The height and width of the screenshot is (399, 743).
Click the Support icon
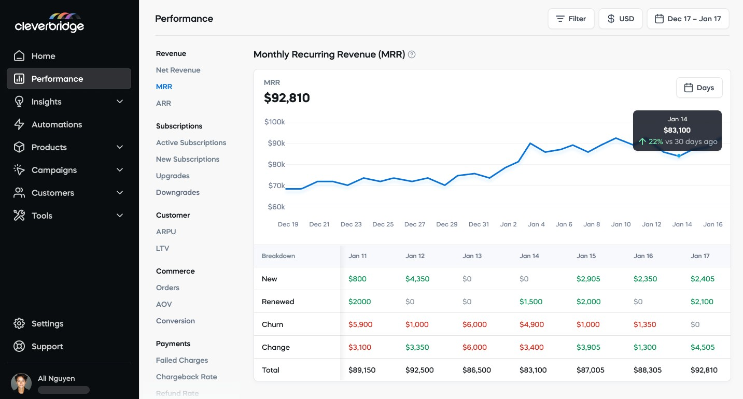tap(19, 346)
